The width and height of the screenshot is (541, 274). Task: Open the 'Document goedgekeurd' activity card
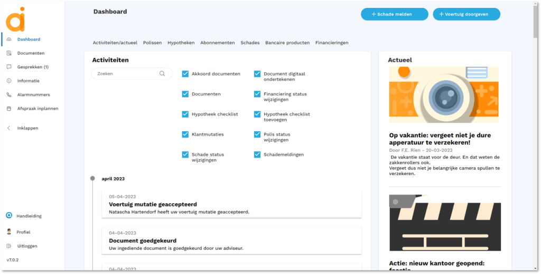click(x=231, y=241)
